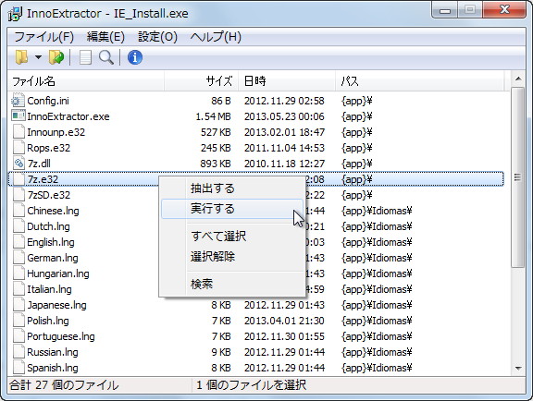Select the Japanese.lng file name
Image resolution: width=533 pixels, height=401 pixels.
click(56, 305)
